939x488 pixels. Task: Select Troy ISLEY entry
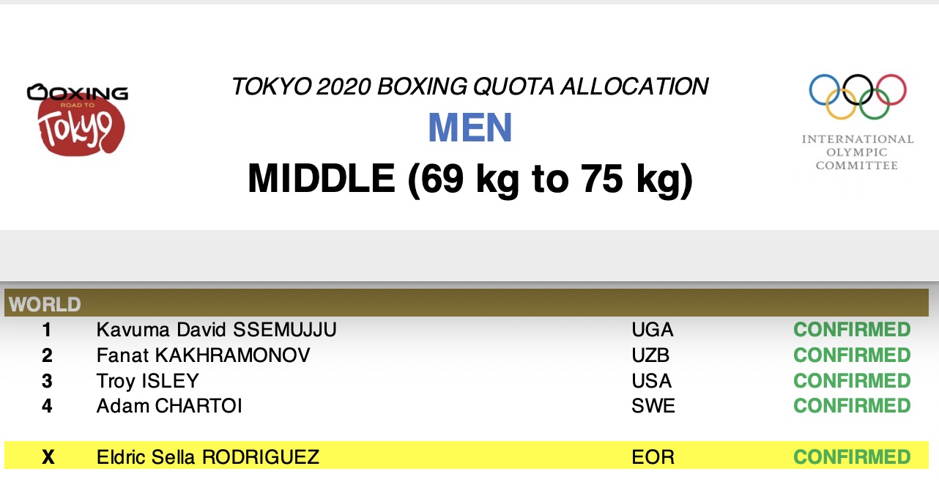147,381
